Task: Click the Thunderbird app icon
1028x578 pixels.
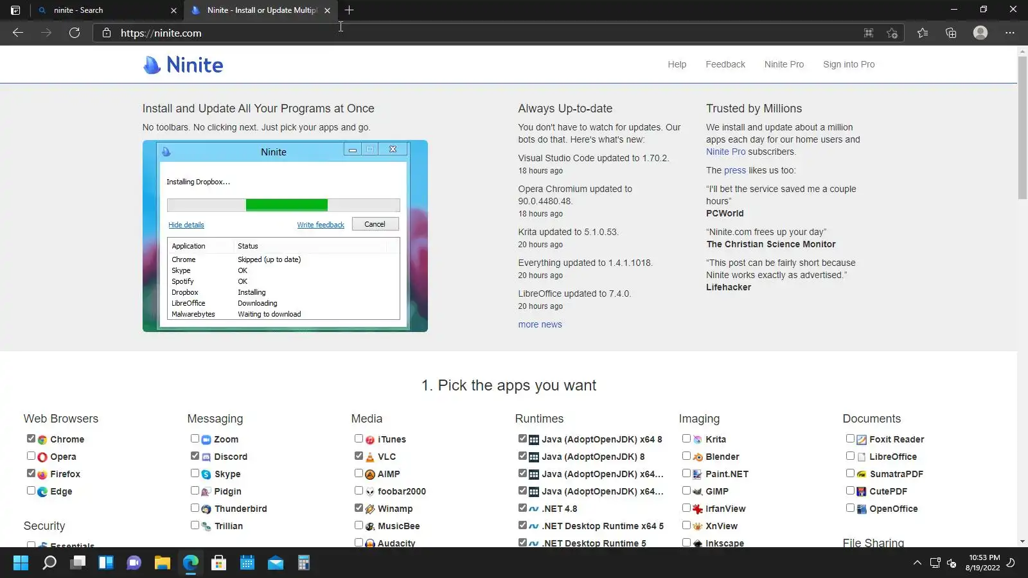Action: 206,509
